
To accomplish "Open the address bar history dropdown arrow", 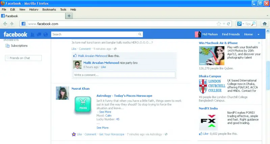I will coord(224,24).
